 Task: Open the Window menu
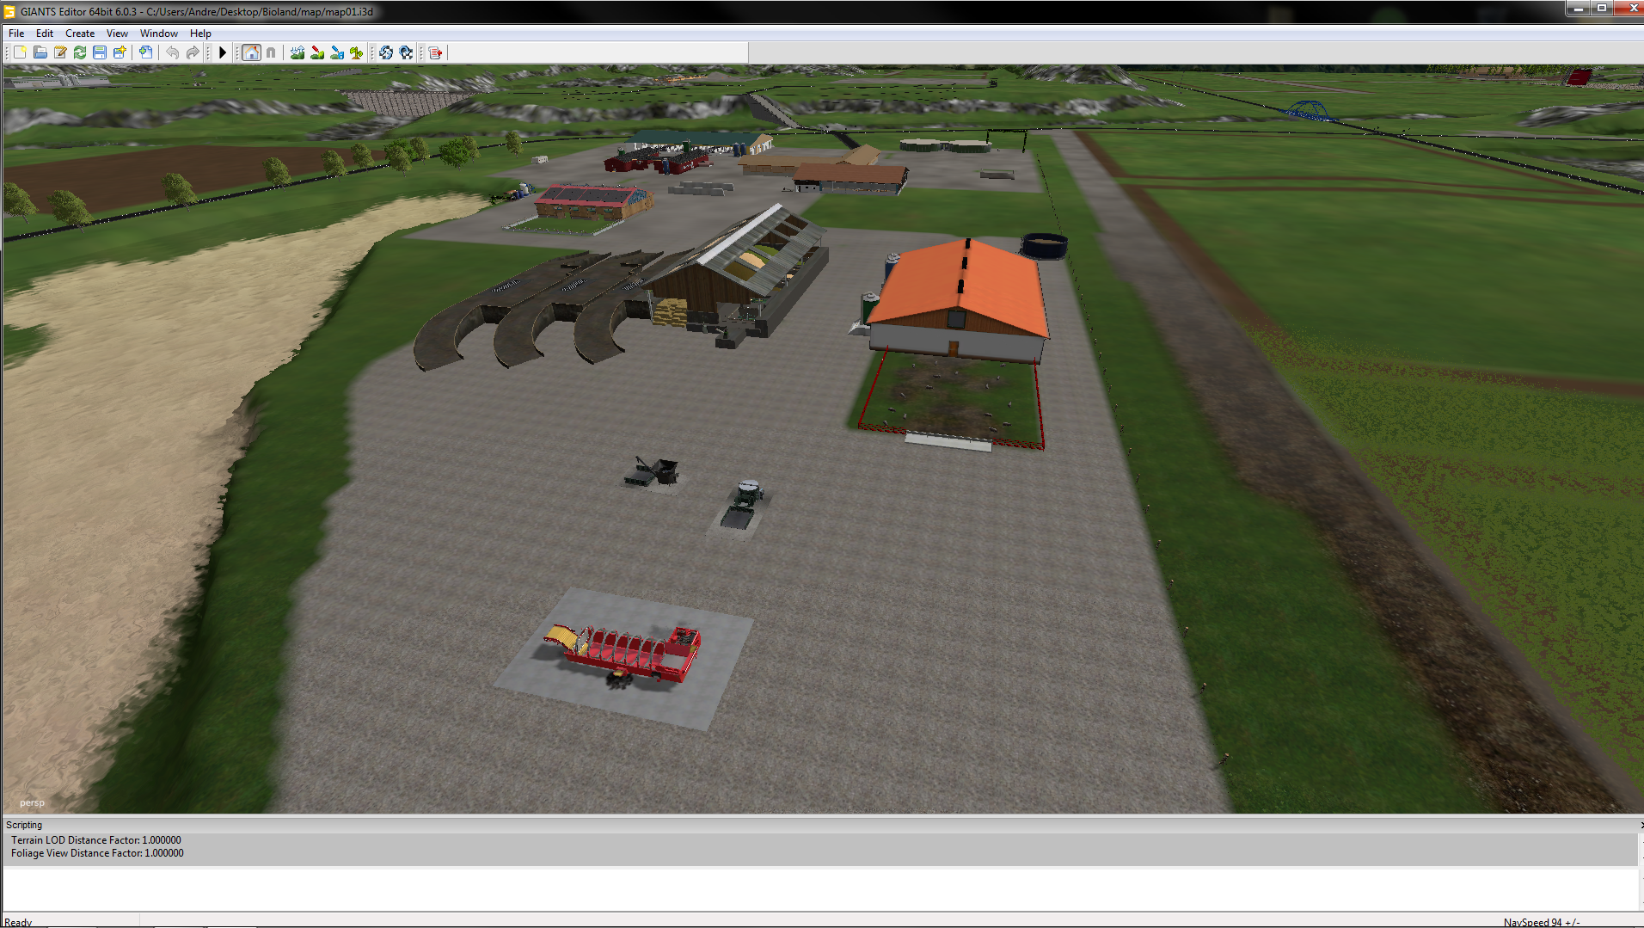click(x=159, y=34)
